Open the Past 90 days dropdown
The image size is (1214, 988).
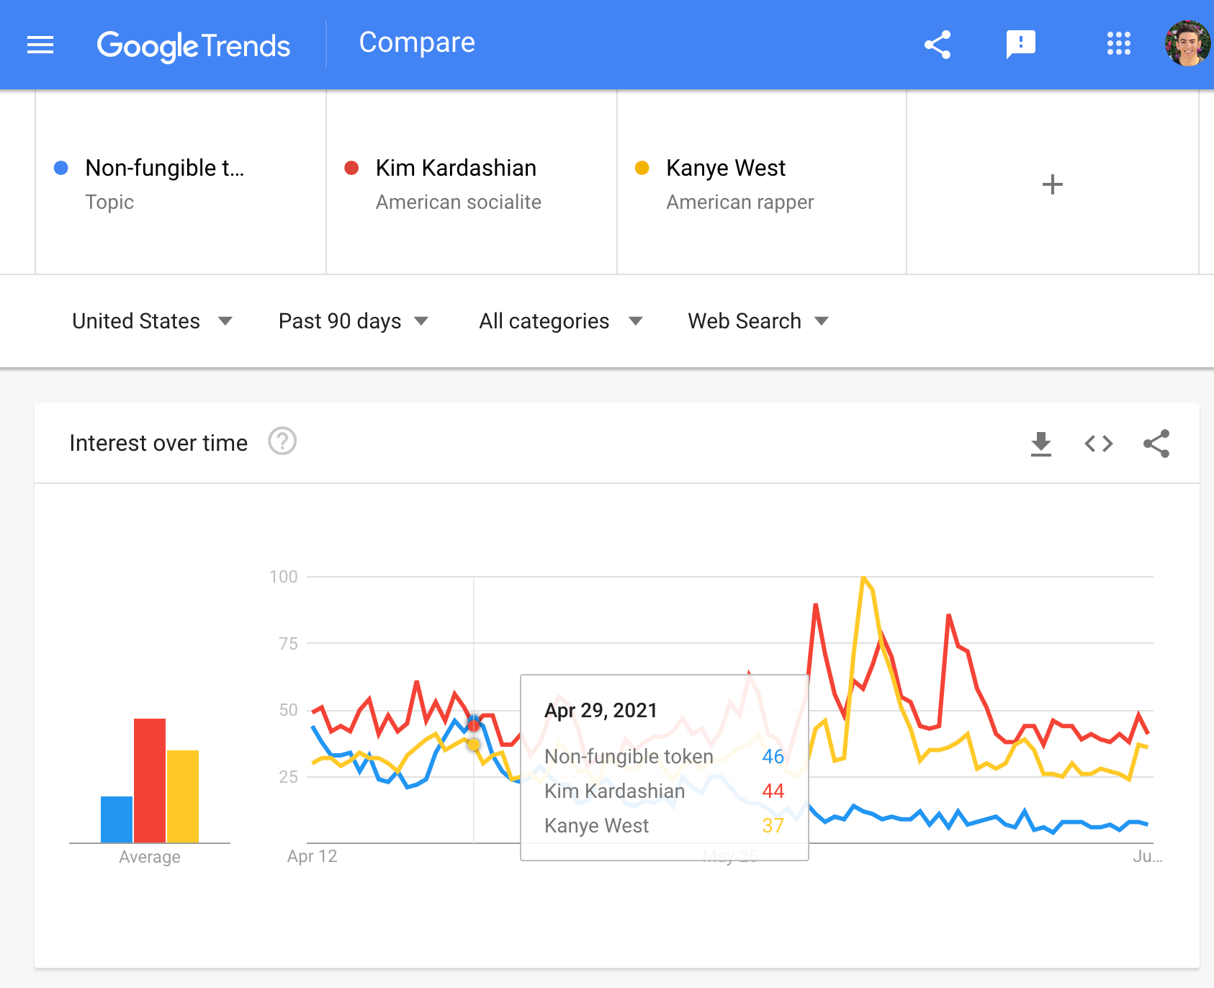coord(354,321)
